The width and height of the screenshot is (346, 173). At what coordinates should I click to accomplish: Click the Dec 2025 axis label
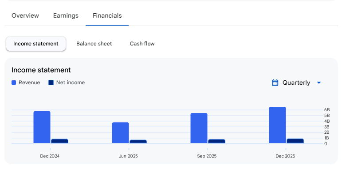285,156
